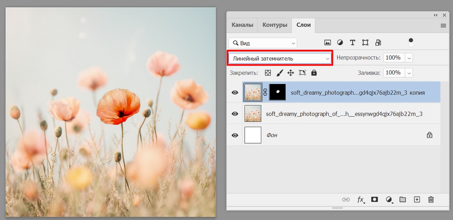Click the lock all padlock icon
The width and height of the screenshot is (453, 220).
coord(314,73)
